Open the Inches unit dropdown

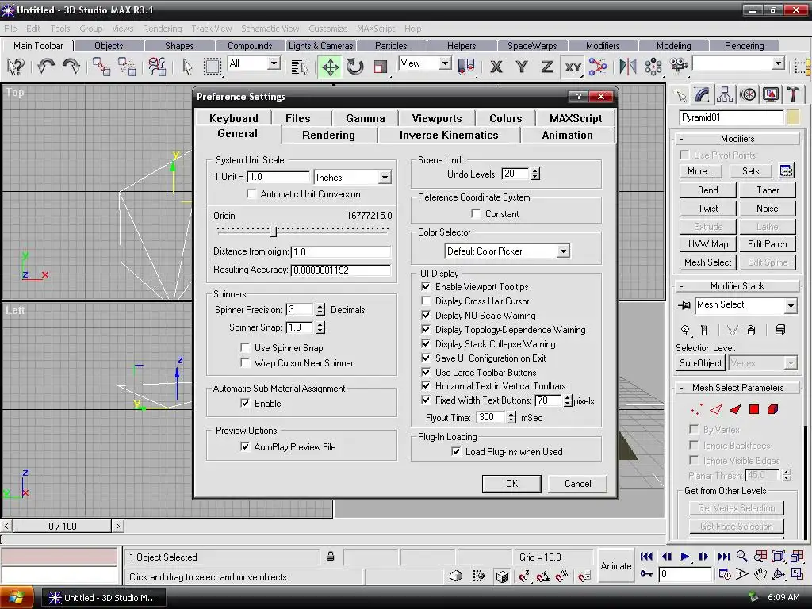tap(385, 177)
